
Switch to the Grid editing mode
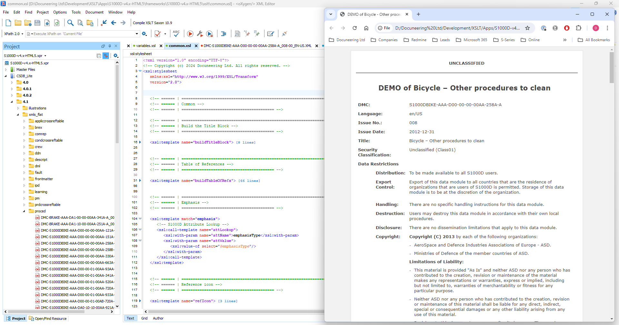click(x=144, y=318)
